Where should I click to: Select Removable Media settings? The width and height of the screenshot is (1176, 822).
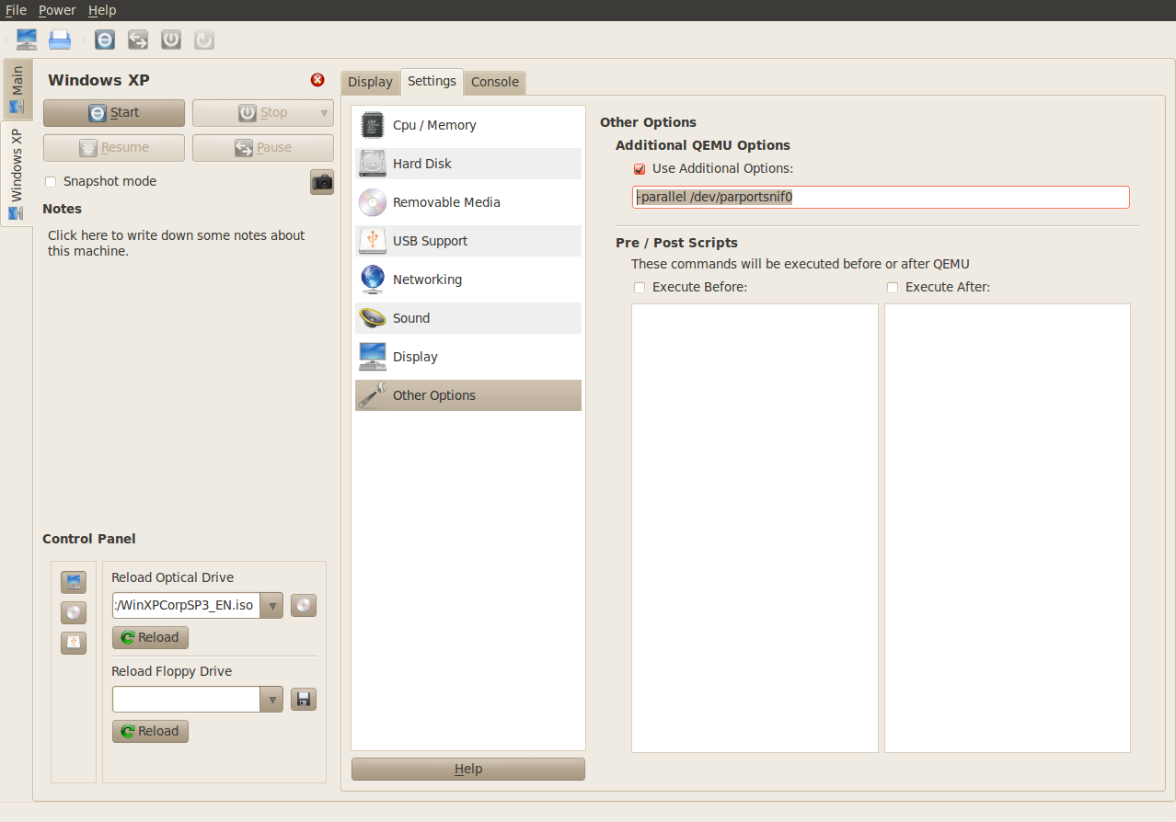click(468, 202)
